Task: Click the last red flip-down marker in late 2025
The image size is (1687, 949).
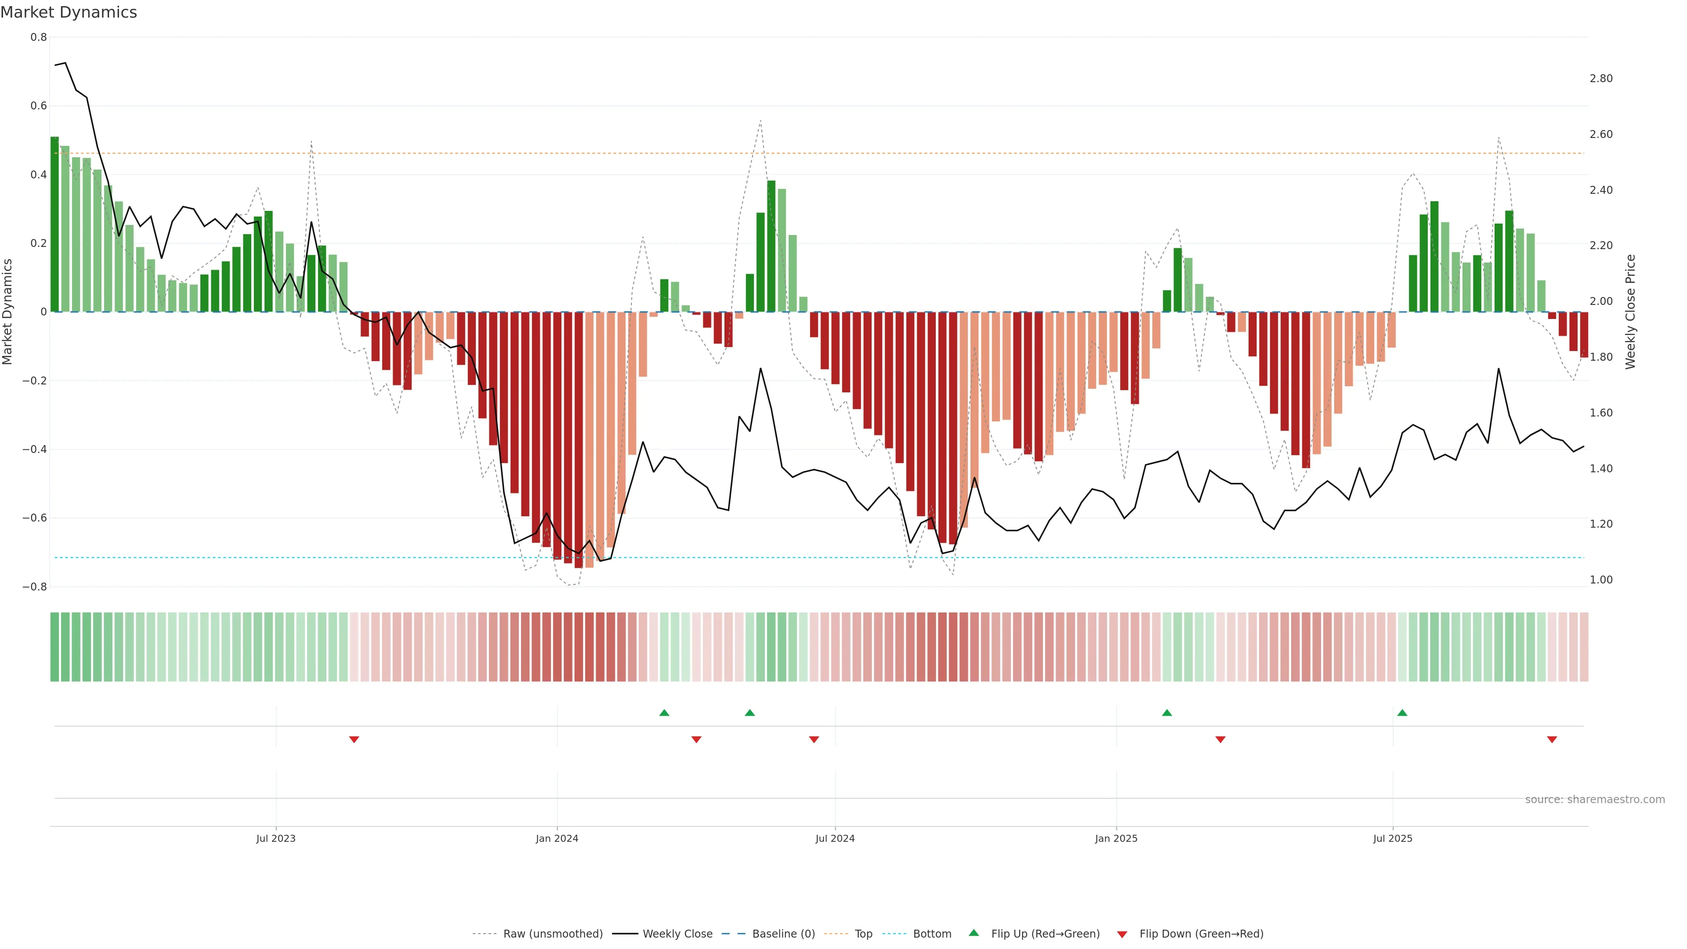Action: [1552, 739]
